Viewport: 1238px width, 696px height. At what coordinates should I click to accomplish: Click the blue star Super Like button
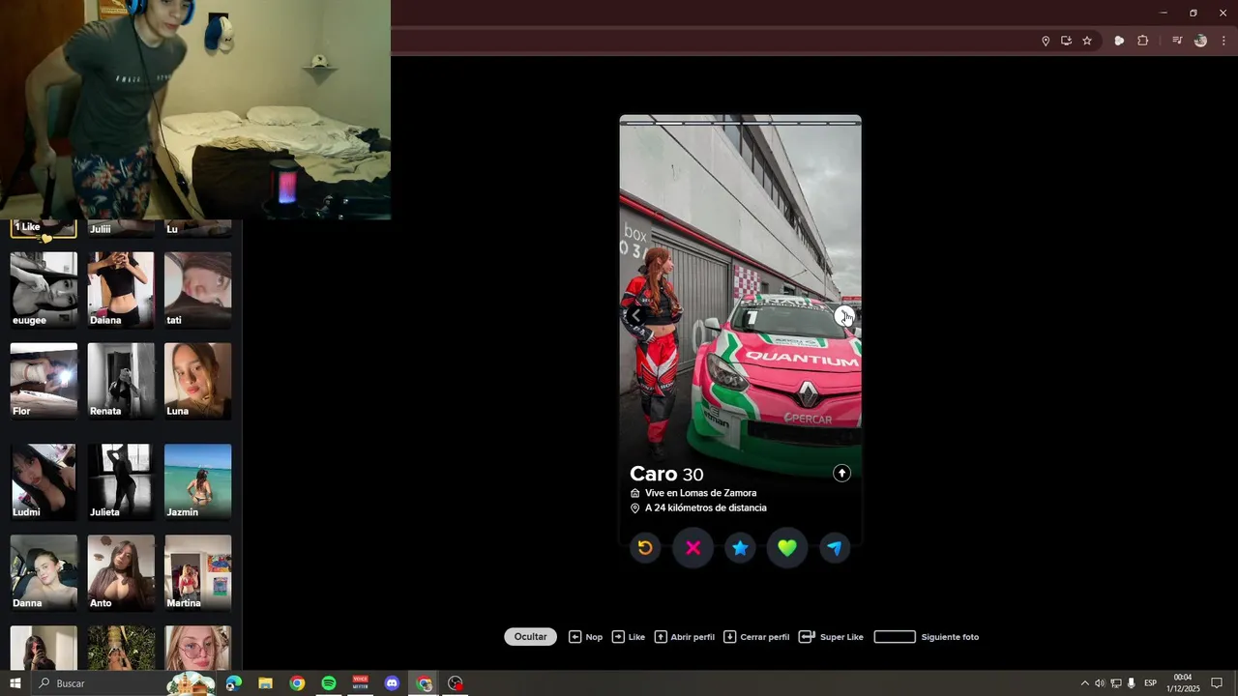[740, 548]
